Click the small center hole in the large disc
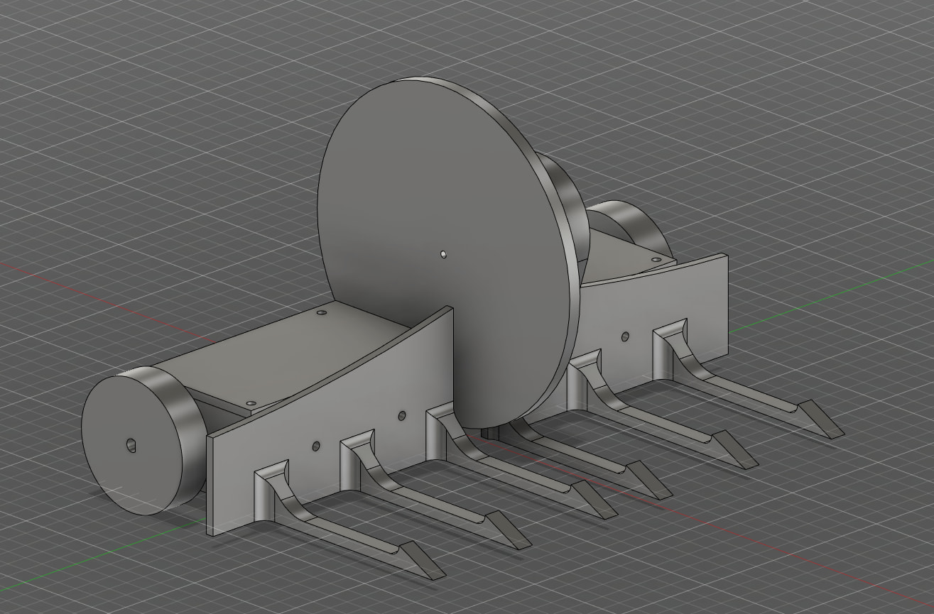The width and height of the screenshot is (934, 614). (x=443, y=253)
